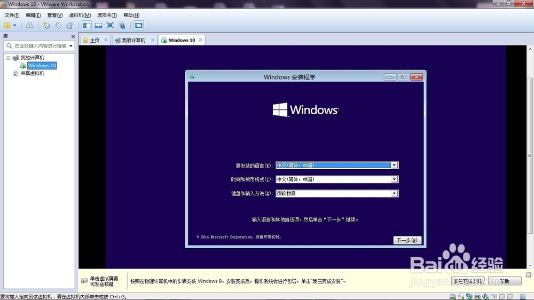
Task: Dismiss the yellow install hint bar
Action: point(528,274)
